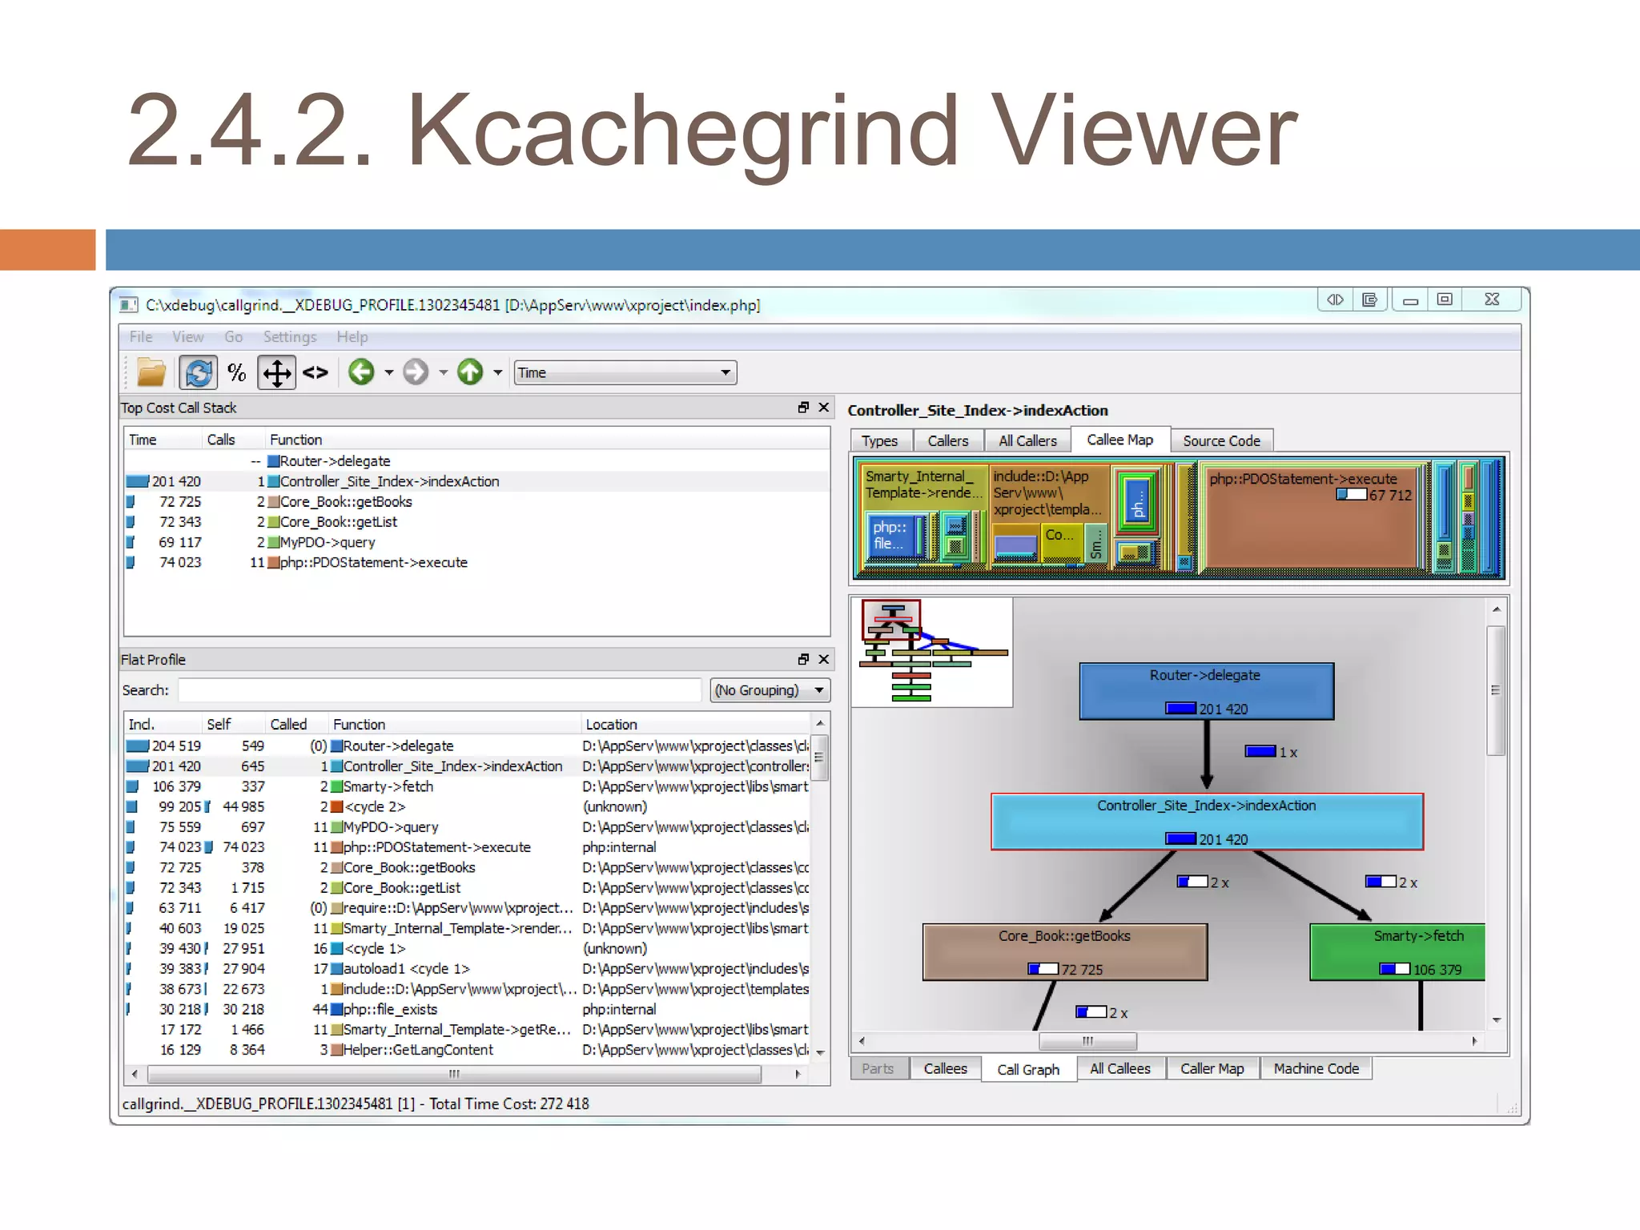Toggle the percentage relative cost button
The height and width of the screenshot is (1230, 1640).
click(237, 372)
